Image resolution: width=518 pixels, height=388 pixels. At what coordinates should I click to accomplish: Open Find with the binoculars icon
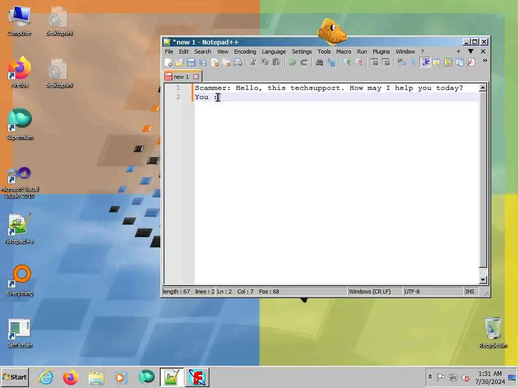[320, 62]
